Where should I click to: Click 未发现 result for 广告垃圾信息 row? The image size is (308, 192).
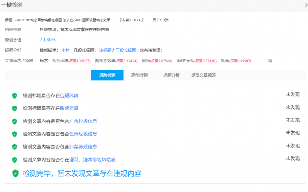click(293, 120)
